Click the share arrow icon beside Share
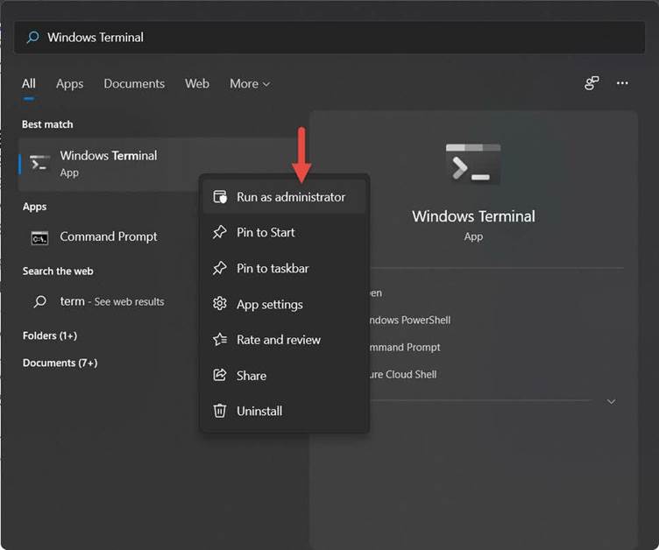Image resolution: width=659 pixels, height=550 pixels. [219, 375]
